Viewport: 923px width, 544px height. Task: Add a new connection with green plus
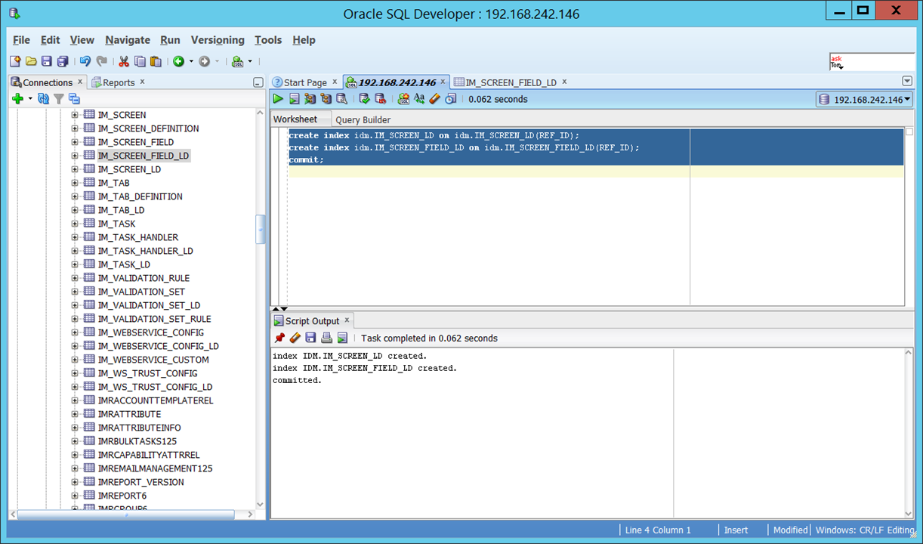(18, 98)
